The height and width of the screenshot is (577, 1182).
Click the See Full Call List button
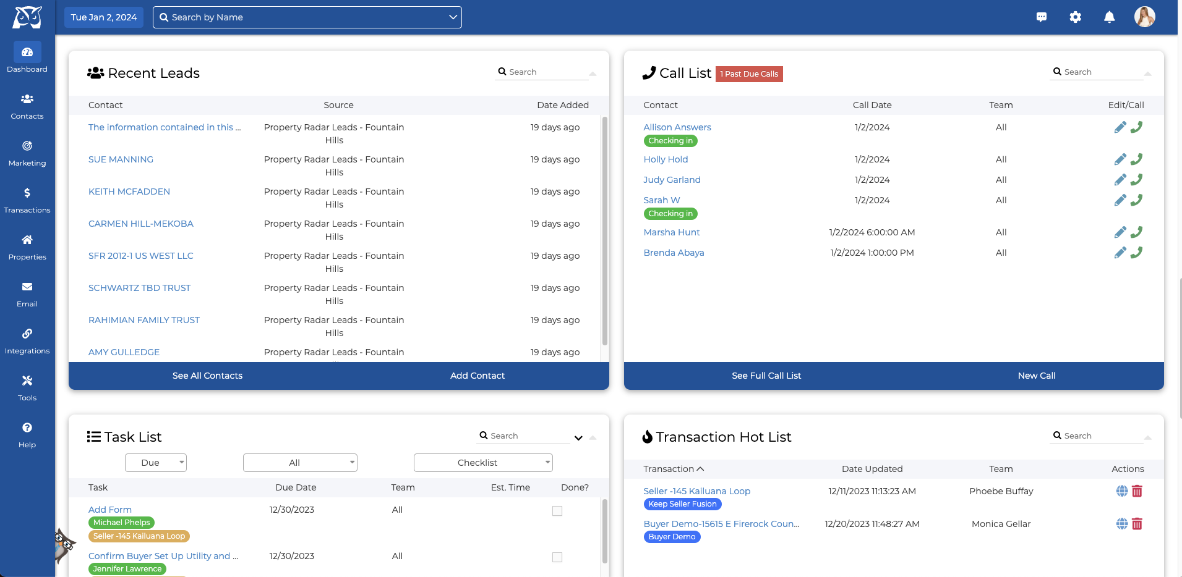[766, 375]
